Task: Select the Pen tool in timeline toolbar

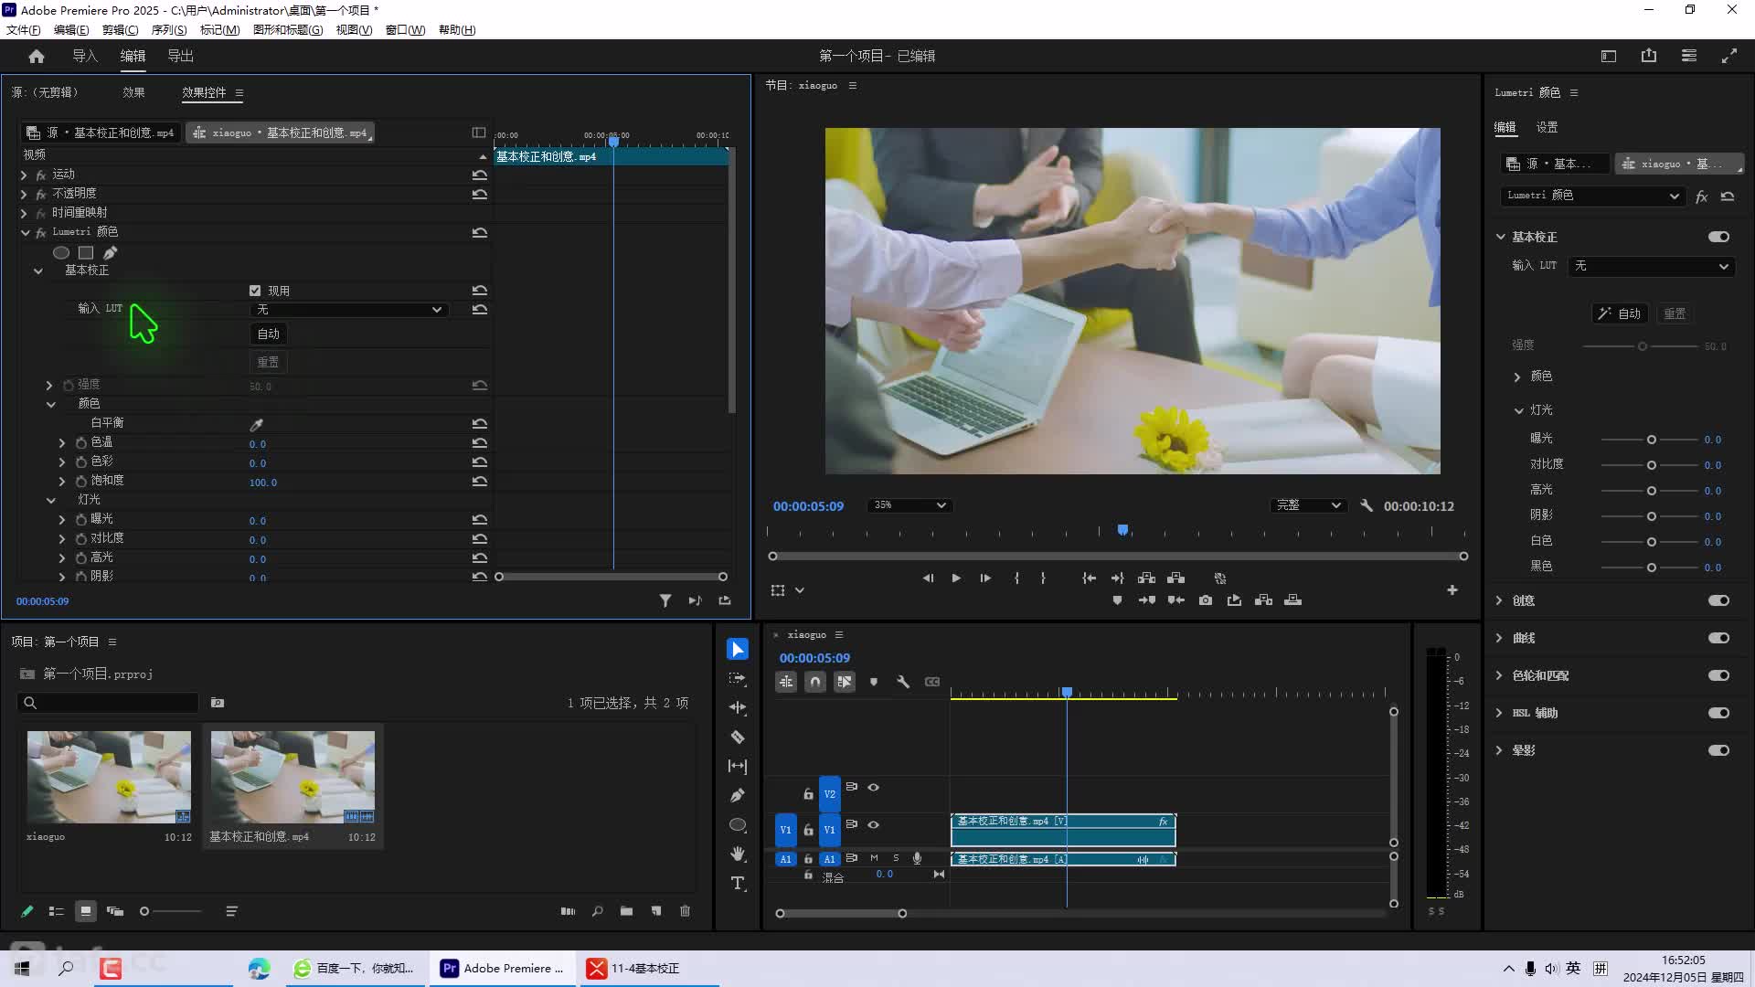Action: point(738,795)
